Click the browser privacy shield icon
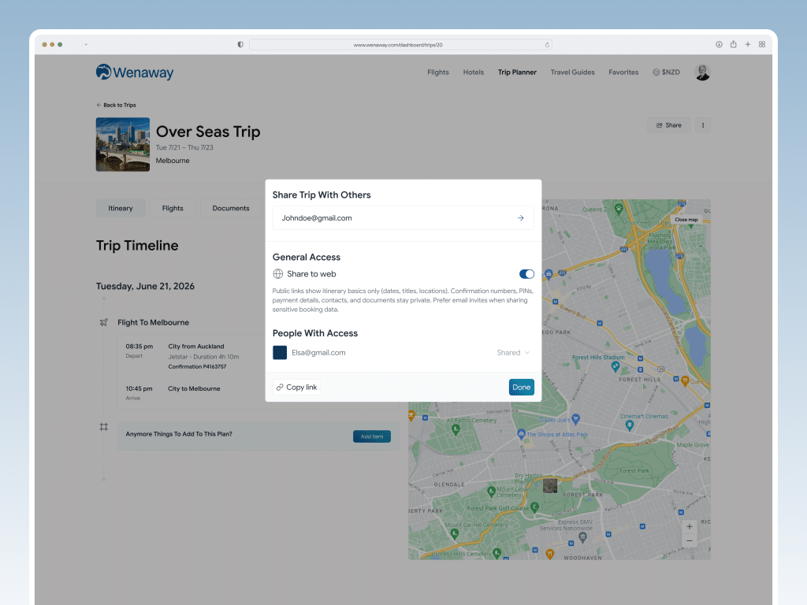The width and height of the screenshot is (807, 605). click(240, 45)
